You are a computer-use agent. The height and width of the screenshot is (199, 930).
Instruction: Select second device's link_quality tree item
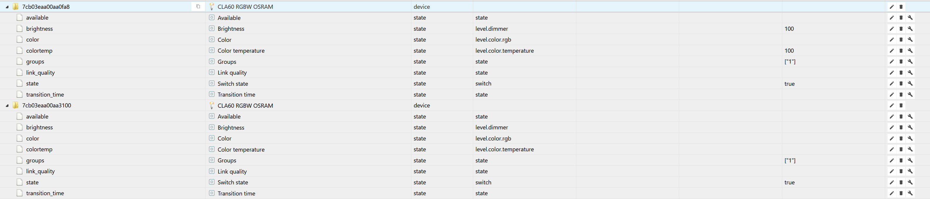click(x=40, y=171)
